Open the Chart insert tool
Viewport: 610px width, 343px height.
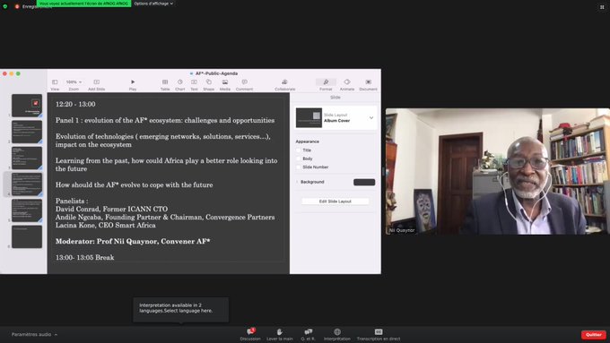coord(179,82)
